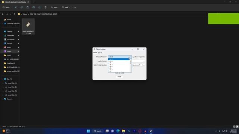The width and height of the screenshot is (239, 134).
Task: Click NEW THE CRAZY ROHIT SURVIVAL SERIES breadcrumb
Action: pos(43,14)
